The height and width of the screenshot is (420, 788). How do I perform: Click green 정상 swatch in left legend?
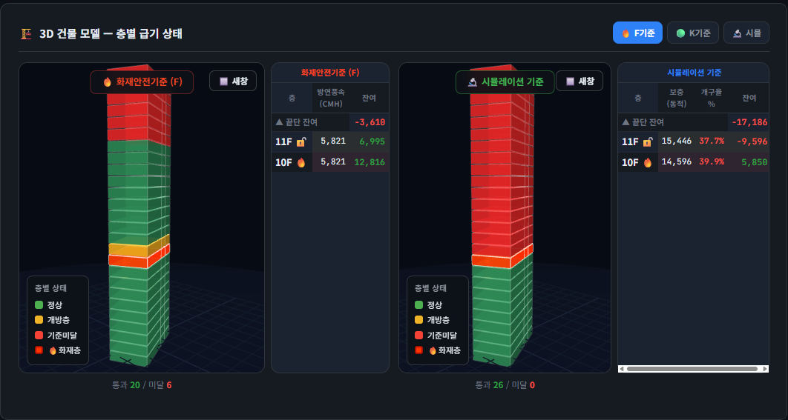pos(39,304)
